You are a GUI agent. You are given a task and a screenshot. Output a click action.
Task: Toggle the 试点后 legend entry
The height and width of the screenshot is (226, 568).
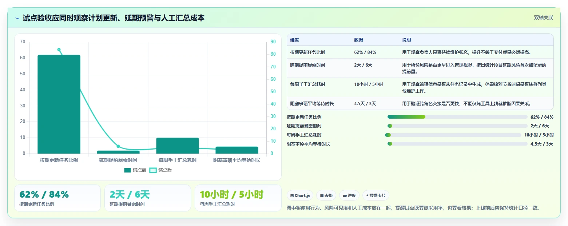coord(160,170)
